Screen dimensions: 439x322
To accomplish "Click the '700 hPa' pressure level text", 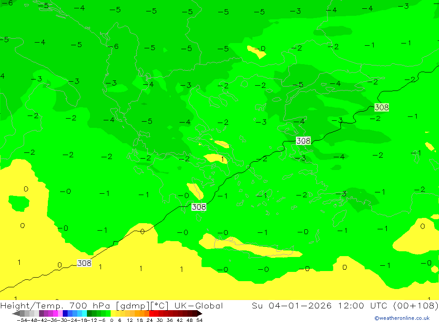I will pyautogui.click(x=90, y=305).
